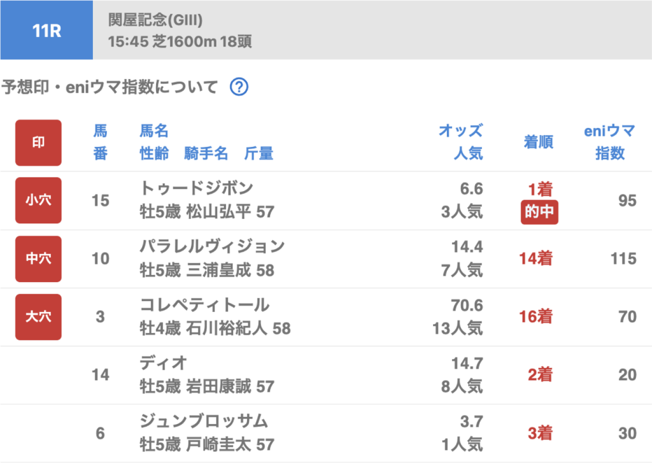This screenshot has height=466, width=652.
Task: Click the 15:45 芝1600m 18頭 race details
Action: [180, 42]
